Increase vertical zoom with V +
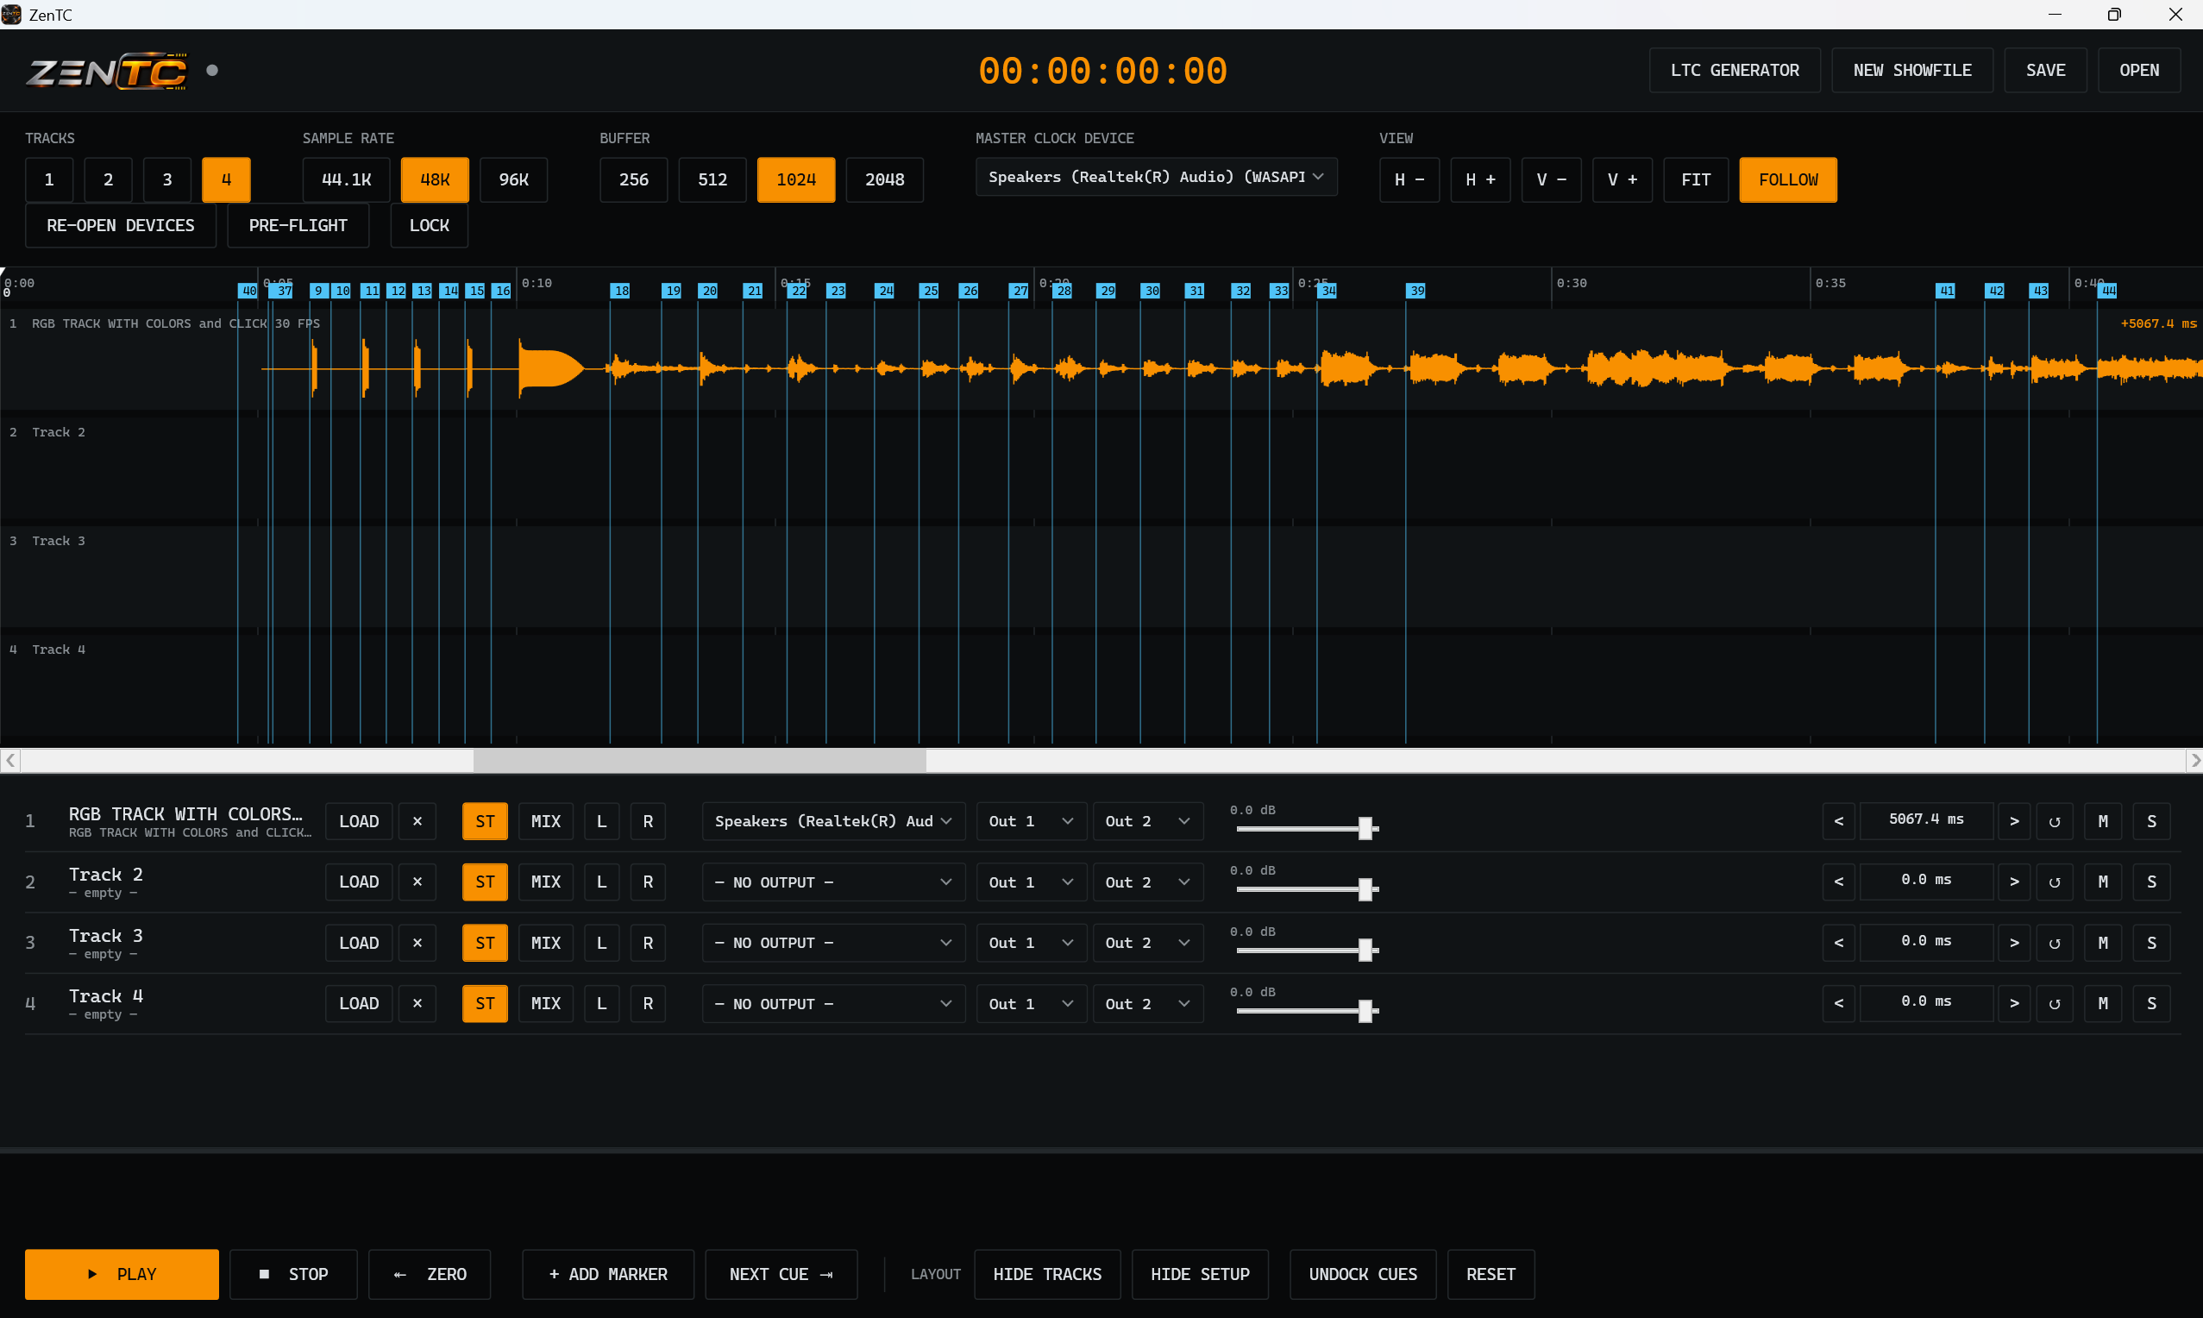The height and width of the screenshot is (1318, 2203). pos(1623,180)
